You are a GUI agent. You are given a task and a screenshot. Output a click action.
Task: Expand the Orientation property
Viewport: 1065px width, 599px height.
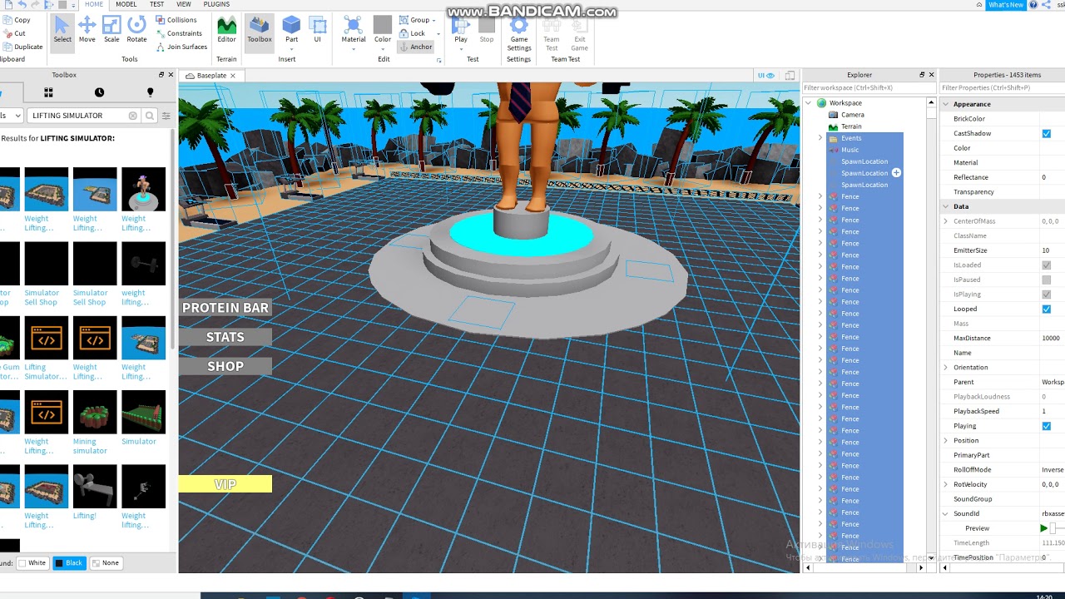point(945,368)
